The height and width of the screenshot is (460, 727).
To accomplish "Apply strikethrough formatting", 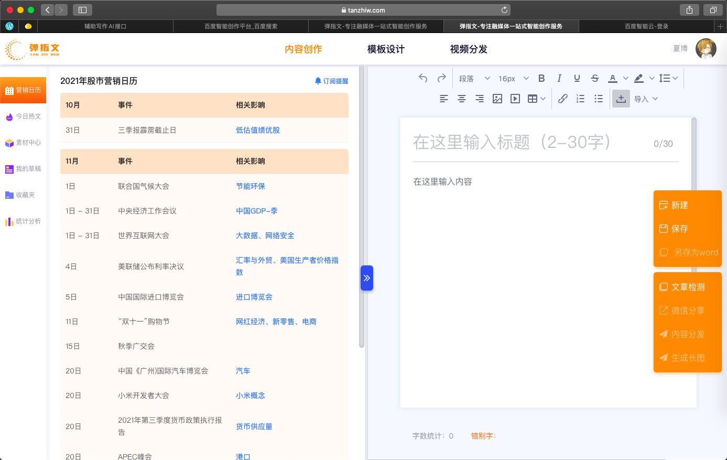I will (594, 78).
